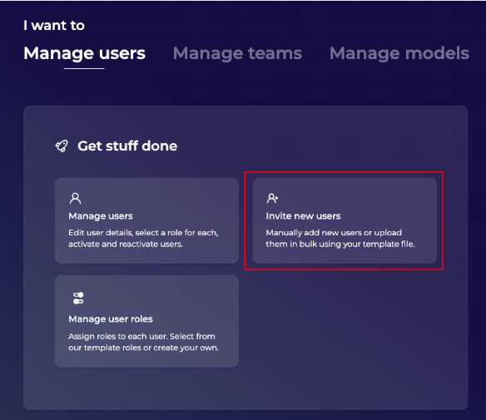Click the Manage users card title text
Image resolution: width=486 pixels, height=420 pixels.
pyautogui.click(x=101, y=216)
